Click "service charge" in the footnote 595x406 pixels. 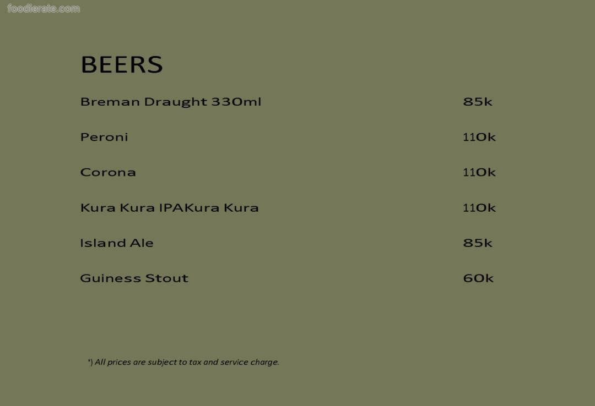[x=250, y=362]
